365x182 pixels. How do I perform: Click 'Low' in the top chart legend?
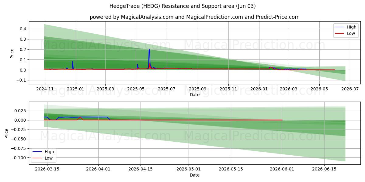(351, 33)
